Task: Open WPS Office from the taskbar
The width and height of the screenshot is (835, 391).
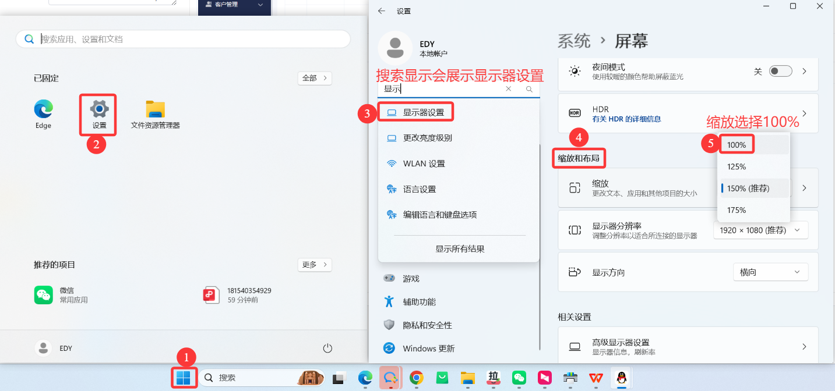Action: coord(595,378)
